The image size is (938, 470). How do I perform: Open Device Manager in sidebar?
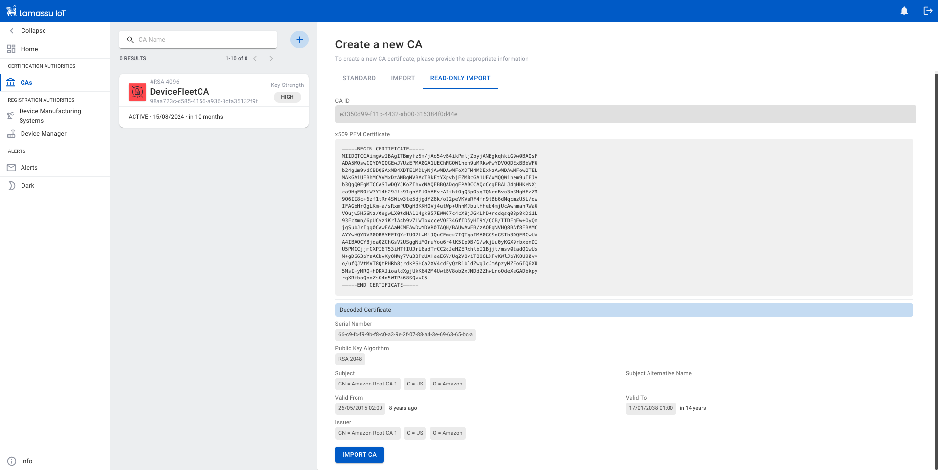tap(43, 134)
